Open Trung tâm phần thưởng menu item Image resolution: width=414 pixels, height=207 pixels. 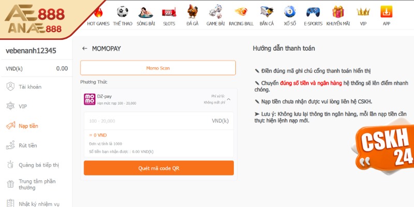36,184
